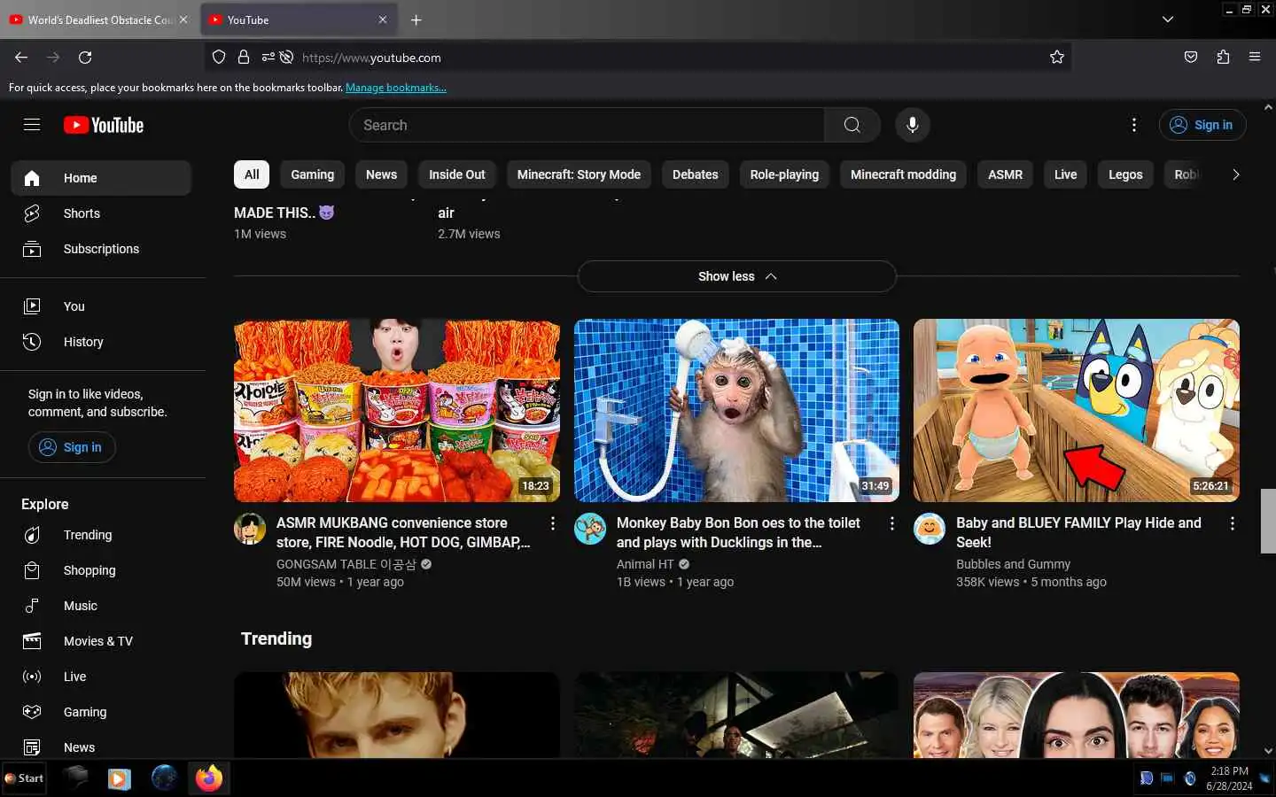The image size is (1276, 797).
Task: Switch to World's Deadliest Obstacle Course tab
Action: (x=99, y=19)
